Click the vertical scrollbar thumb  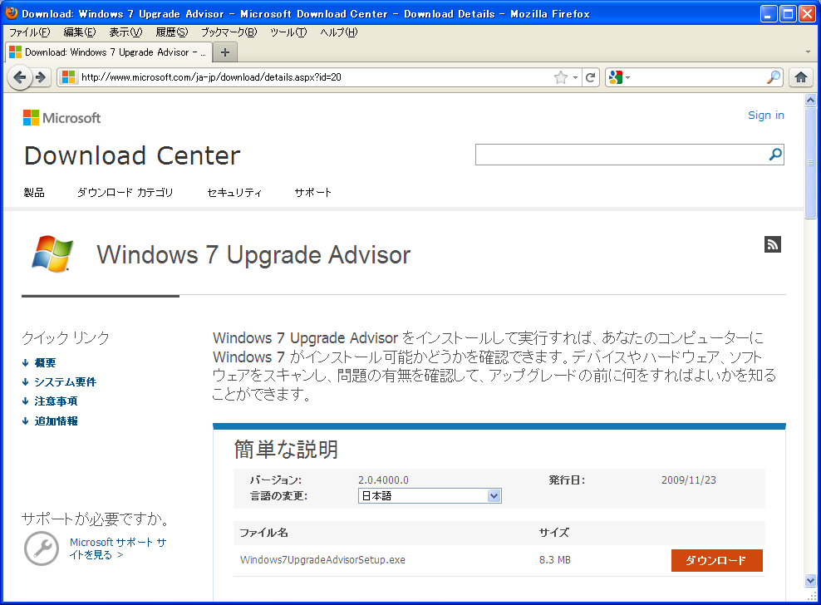tap(810, 162)
